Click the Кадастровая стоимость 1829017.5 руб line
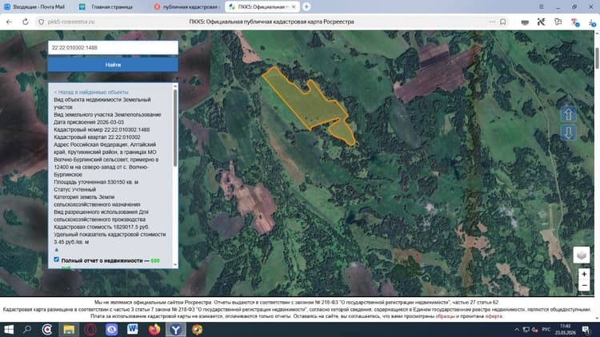Image resolution: width=600 pixels, height=337 pixels. (101, 227)
